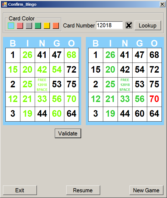Select the light blue card color swatch
The width and height of the screenshot is (167, 198).
click(11, 26)
